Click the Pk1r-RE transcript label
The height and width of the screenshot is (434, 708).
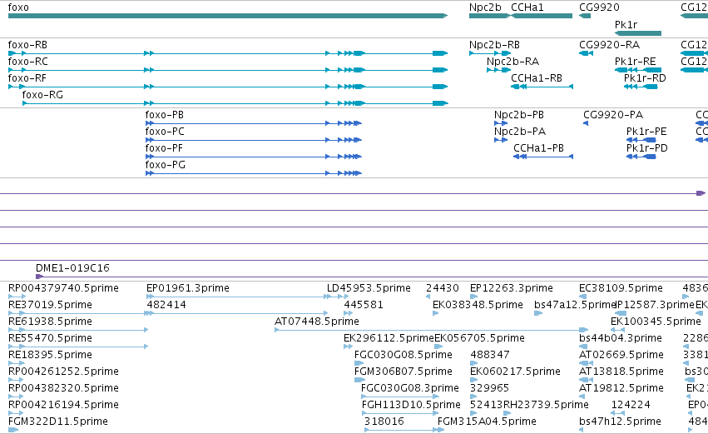[x=636, y=62]
